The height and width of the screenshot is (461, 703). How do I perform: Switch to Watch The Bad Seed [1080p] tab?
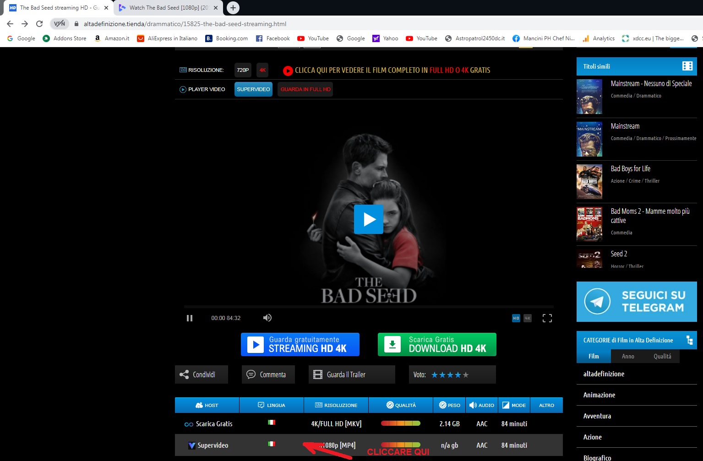(x=169, y=8)
